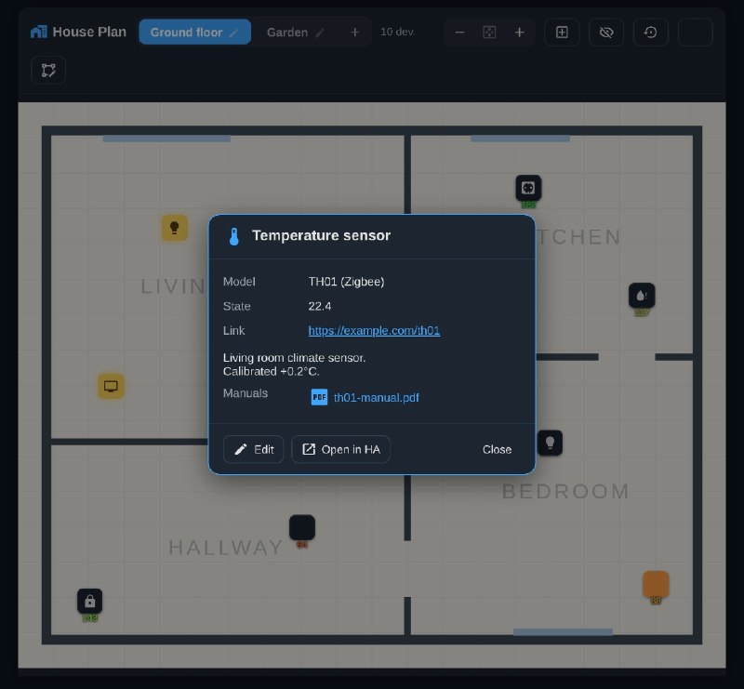Select the dark device marker above HALLWAY
744x689 pixels.
tap(302, 527)
